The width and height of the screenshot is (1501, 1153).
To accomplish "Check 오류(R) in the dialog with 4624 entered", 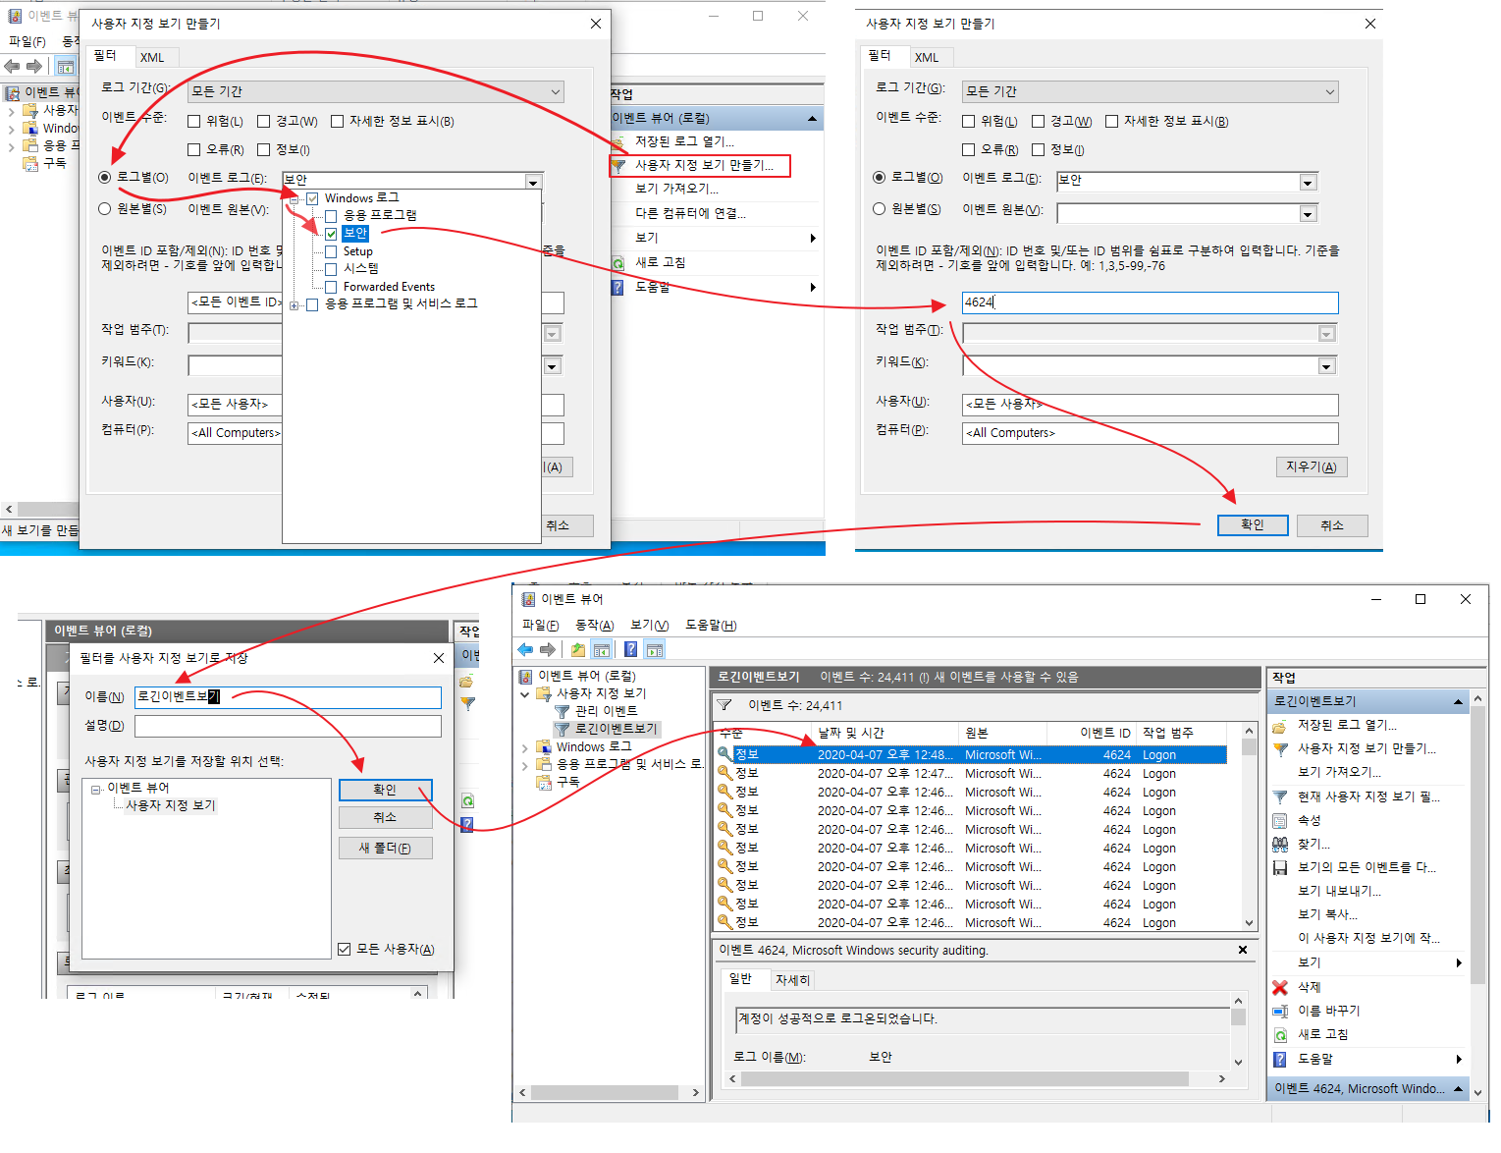I will click(x=969, y=149).
